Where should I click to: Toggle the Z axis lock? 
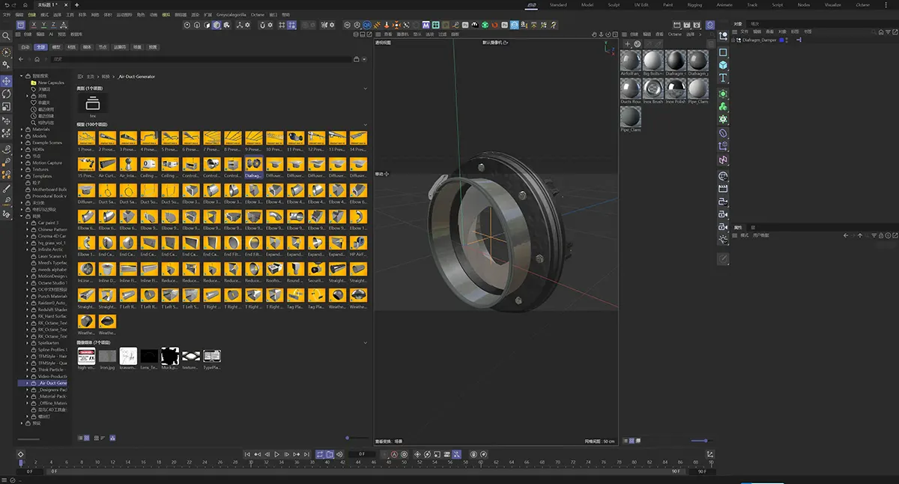[x=53, y=25]
